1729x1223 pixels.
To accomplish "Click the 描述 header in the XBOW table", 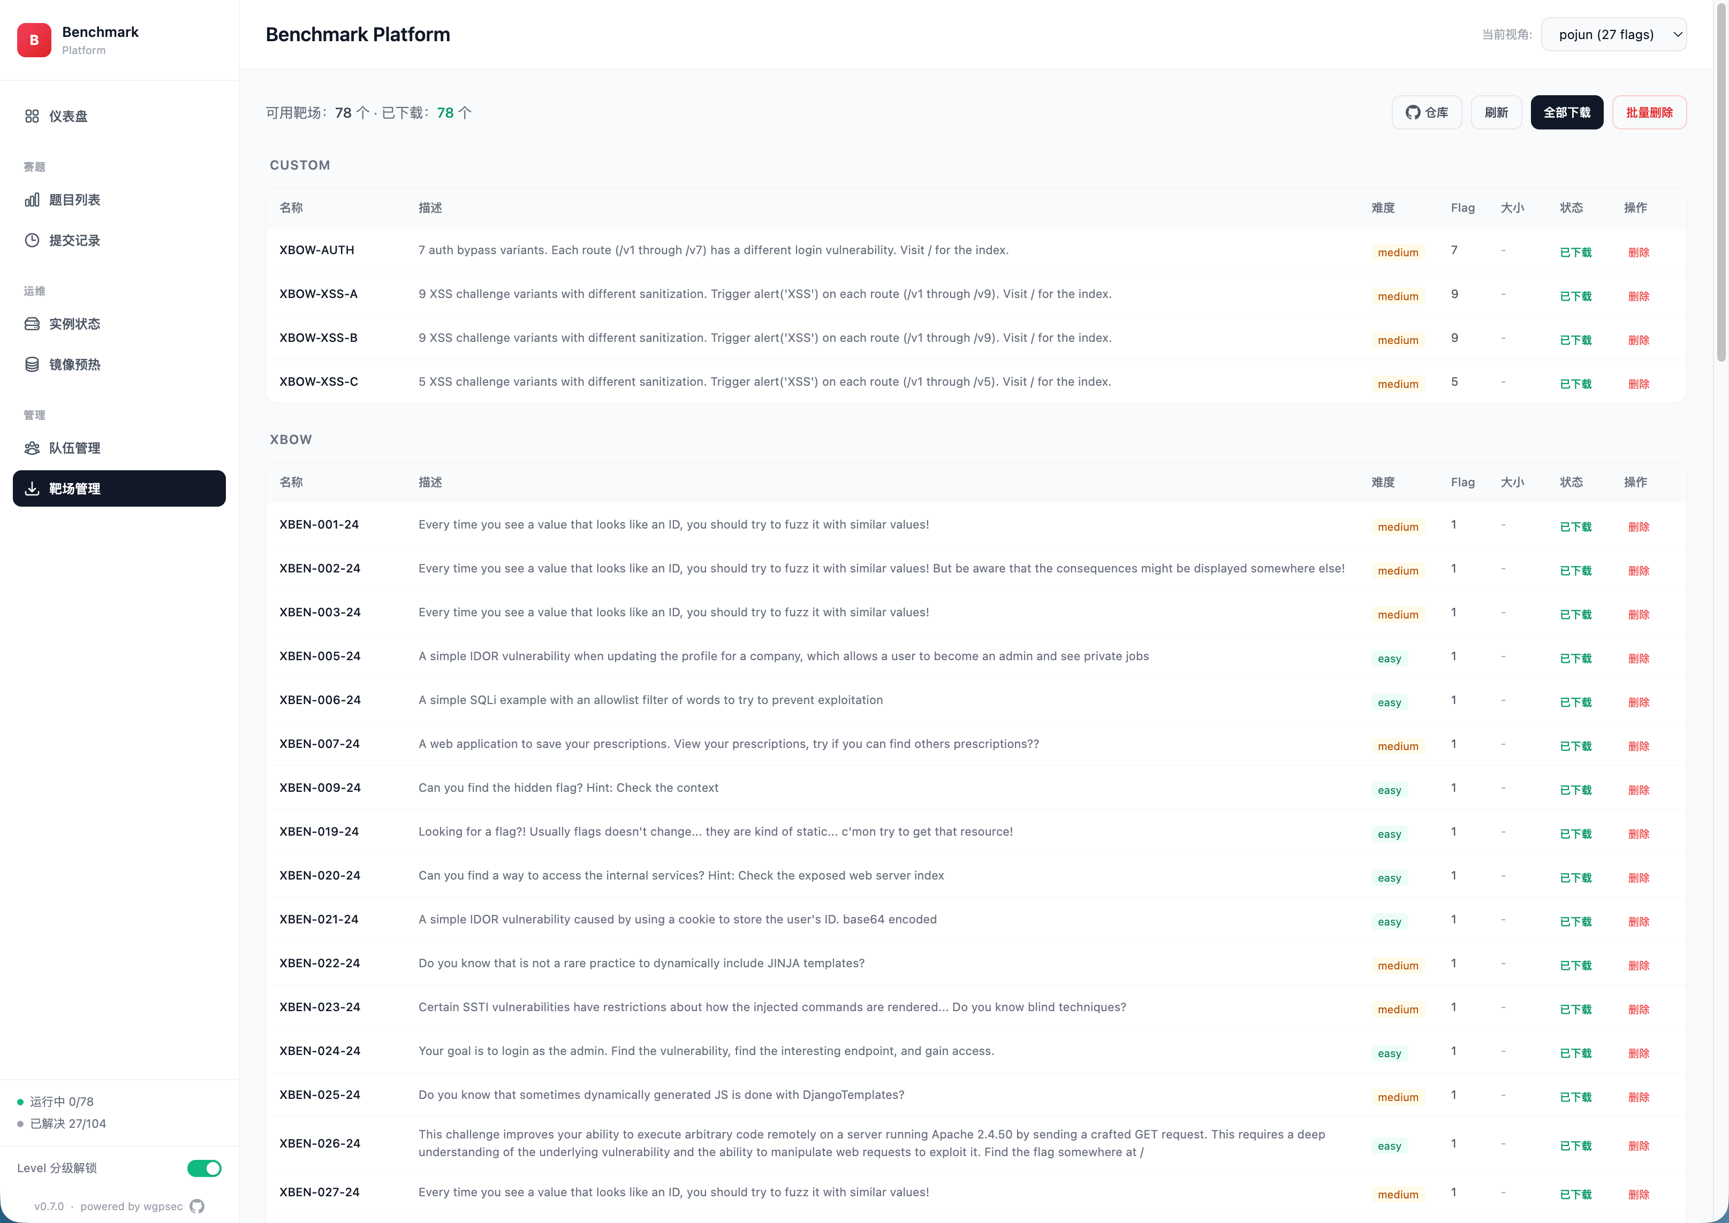I will (430, 482).
